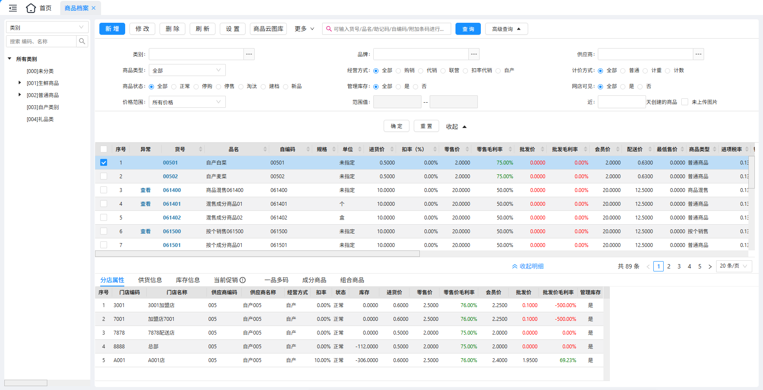
Task: Switch to the 分店属性 tab
Action: click(112, 280)
